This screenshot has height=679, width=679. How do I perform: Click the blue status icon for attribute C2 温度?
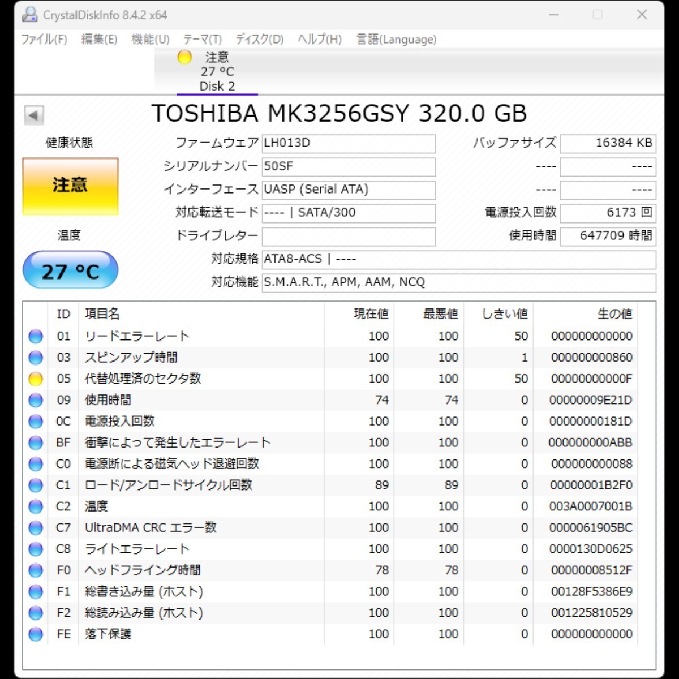[x=36, y=506]
